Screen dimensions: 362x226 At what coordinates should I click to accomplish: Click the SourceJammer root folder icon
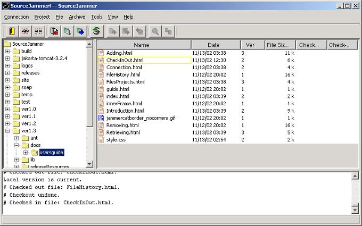click(x=7, y=44)
